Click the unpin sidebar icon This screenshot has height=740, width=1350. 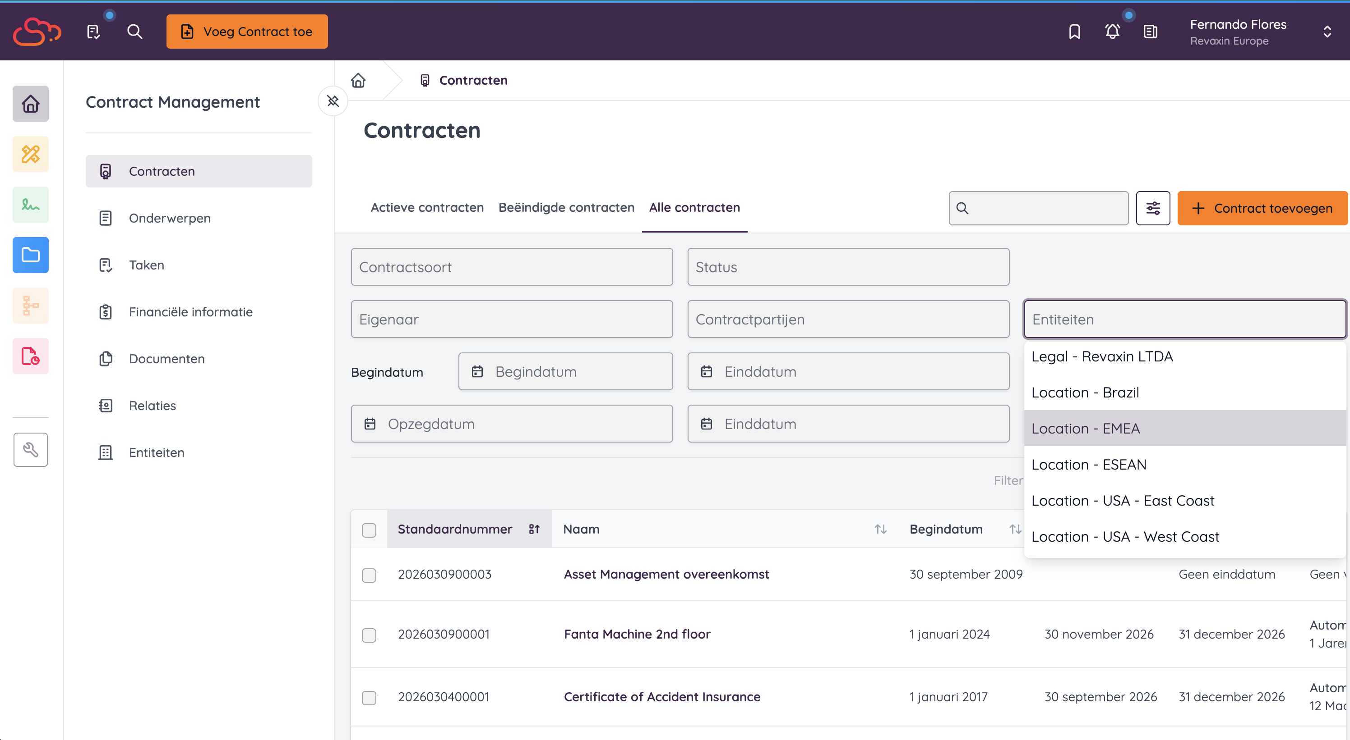click(333, 100)
